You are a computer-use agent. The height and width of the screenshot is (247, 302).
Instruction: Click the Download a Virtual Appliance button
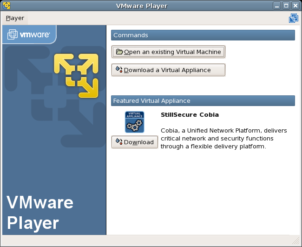(x=168, y=70)
